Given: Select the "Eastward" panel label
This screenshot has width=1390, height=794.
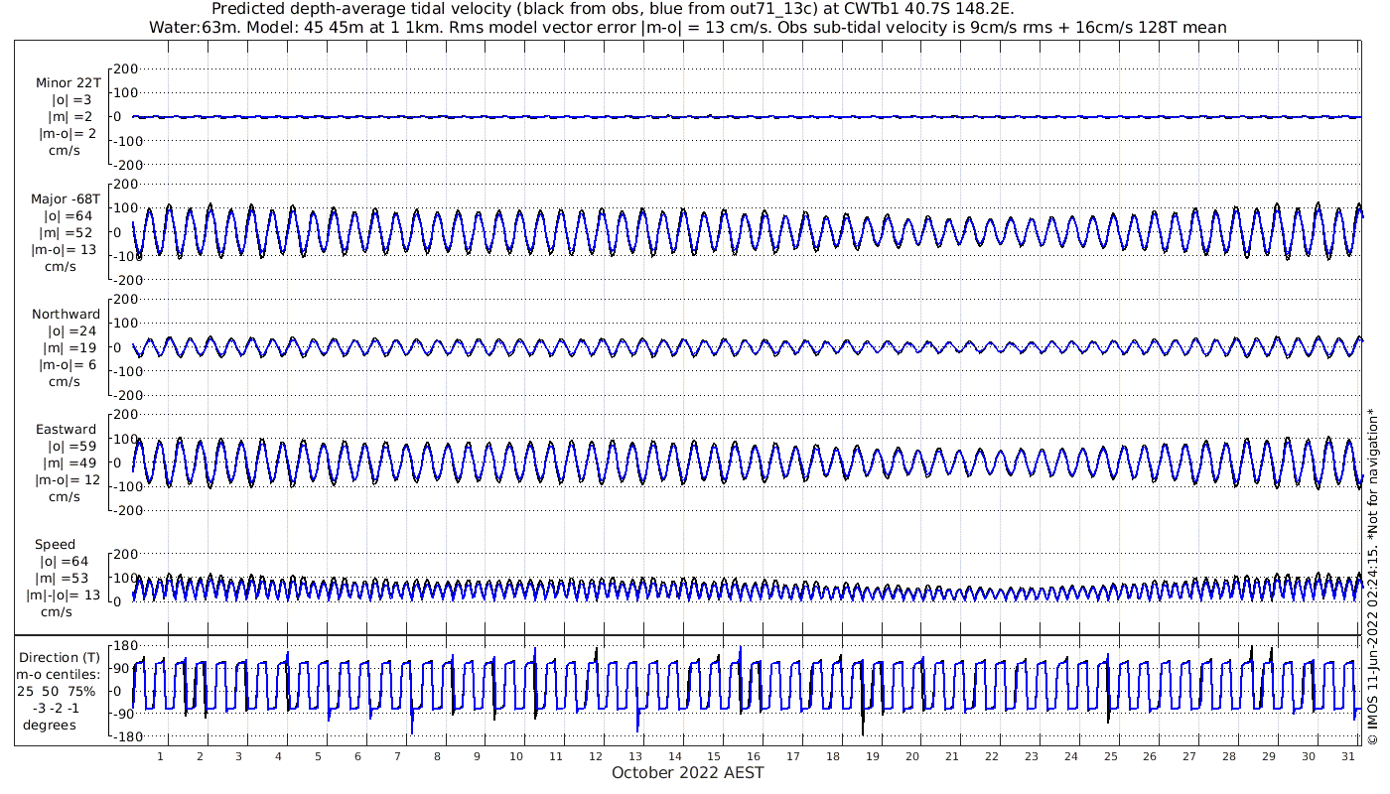Looking at the screenshot, I should coord(66,430).
